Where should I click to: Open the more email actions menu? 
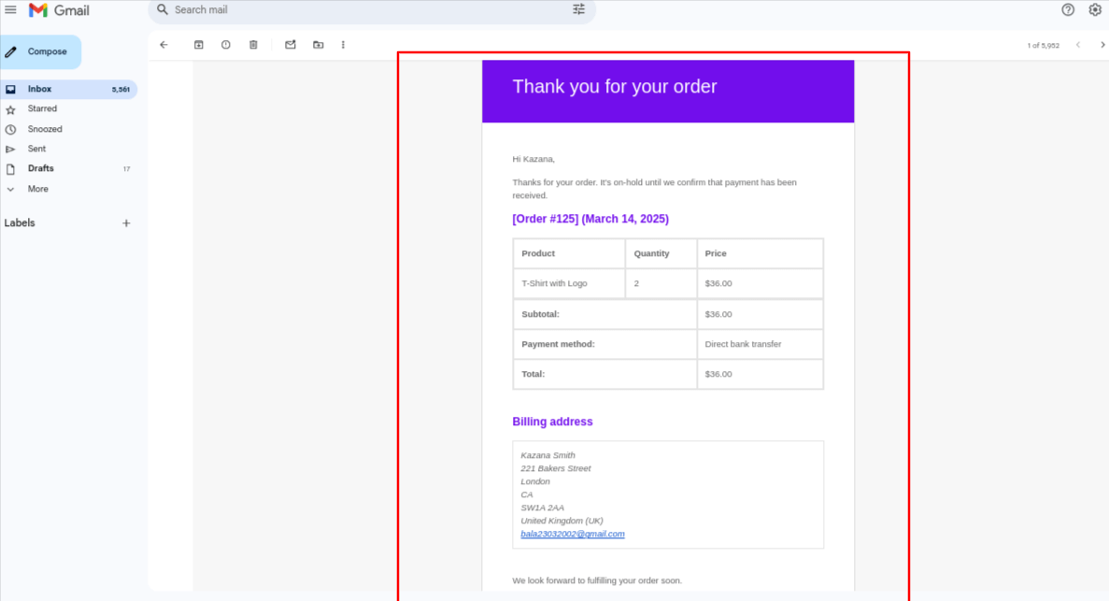[343, 44]
